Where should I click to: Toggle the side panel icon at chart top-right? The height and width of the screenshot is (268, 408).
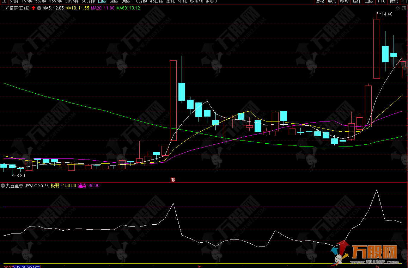tap(404, 8)
